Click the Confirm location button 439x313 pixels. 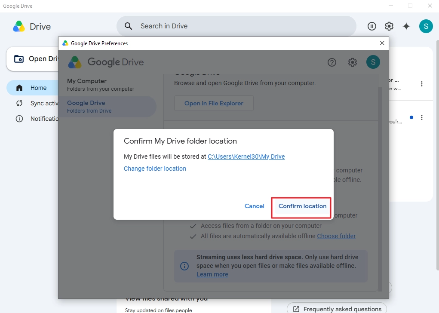click(x=302, y=206)
